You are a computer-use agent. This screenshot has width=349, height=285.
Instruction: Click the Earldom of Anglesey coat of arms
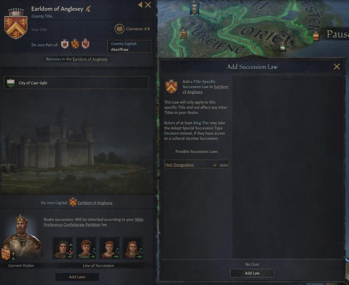click(16, 24)
